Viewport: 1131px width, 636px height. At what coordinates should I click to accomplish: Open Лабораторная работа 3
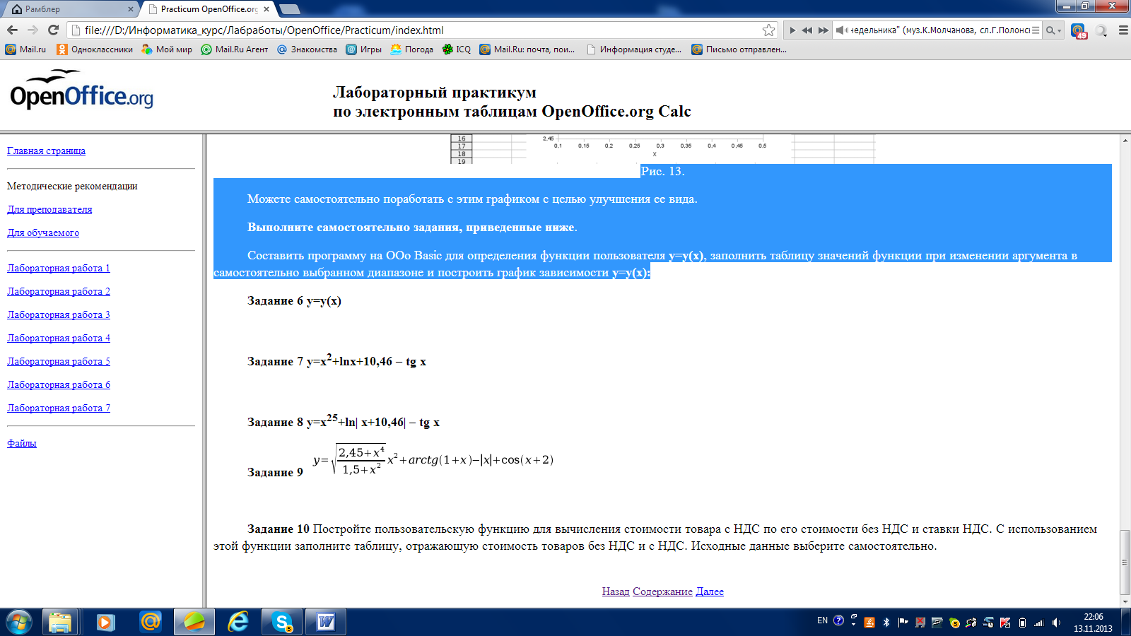pyautogui.click(x=59, y=314)
